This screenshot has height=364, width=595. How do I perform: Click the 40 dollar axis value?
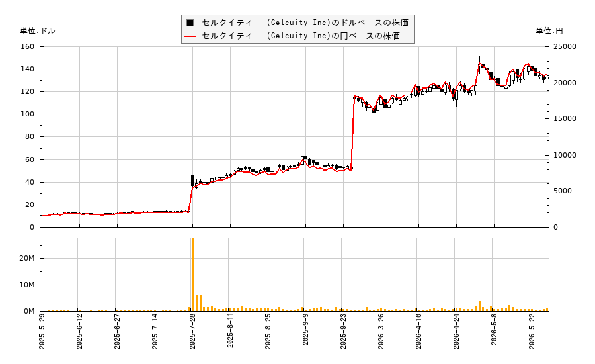pyautogui.click(x=30, y=182)
